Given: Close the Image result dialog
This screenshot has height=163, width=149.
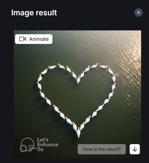Looking at the screenshot, I should coord(139,13).
